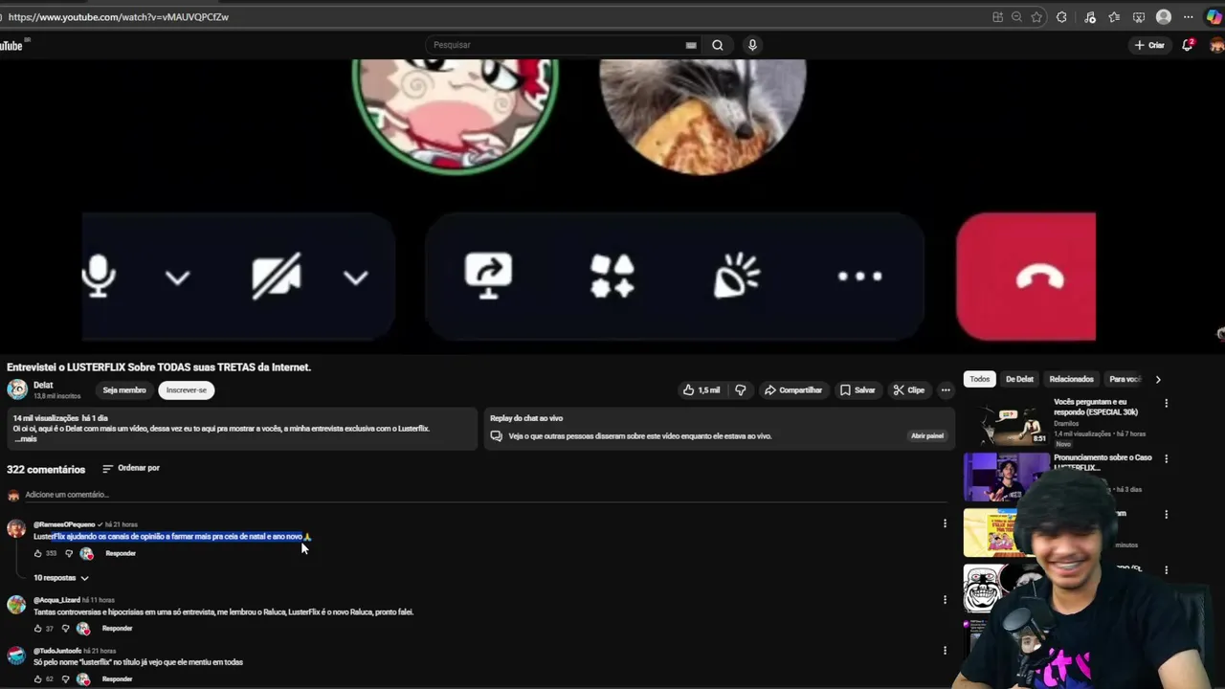The image size is (1225, 689).
Task: Open YouTube notifications bell
Action: 1188,45
